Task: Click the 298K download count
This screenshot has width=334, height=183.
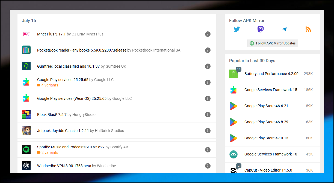Action: [308, 74]
